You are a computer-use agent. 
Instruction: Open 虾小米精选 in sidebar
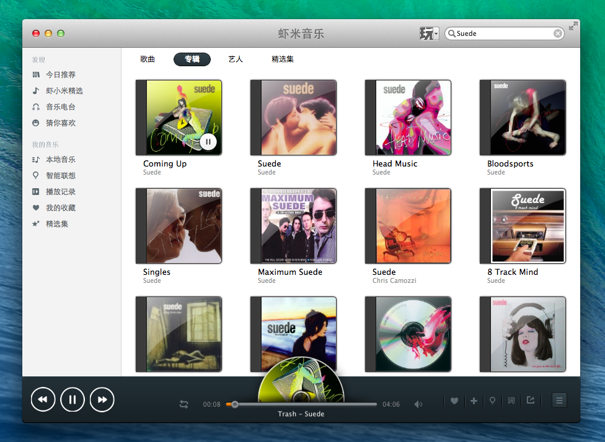pyautogui.click(x=58, y=90)
